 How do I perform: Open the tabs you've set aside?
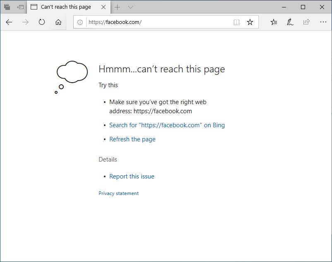(x=7, y=7)
